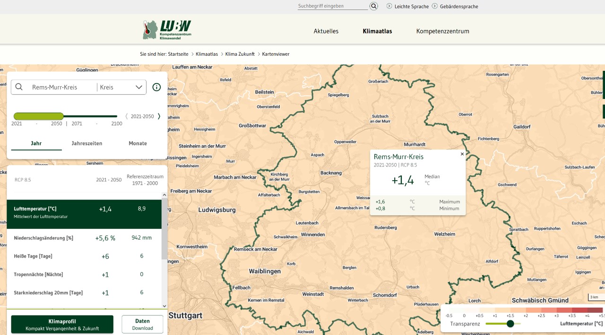
Task: Open the info icon next to the Kreis selector
Action: click(x=156, y=87)
